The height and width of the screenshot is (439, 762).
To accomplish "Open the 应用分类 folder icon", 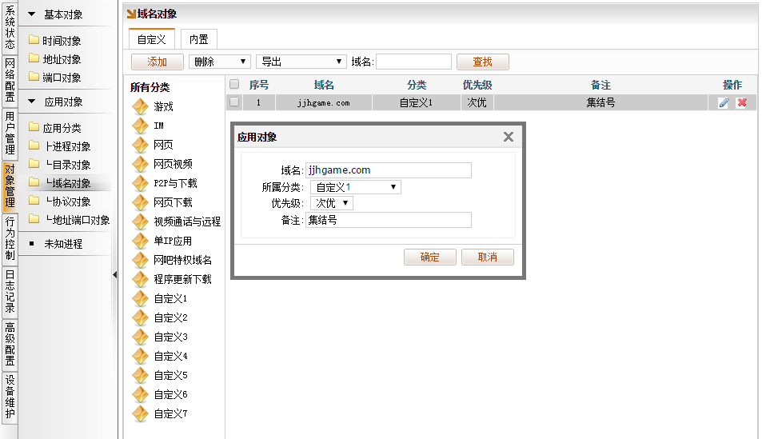I will pos(34,127).
